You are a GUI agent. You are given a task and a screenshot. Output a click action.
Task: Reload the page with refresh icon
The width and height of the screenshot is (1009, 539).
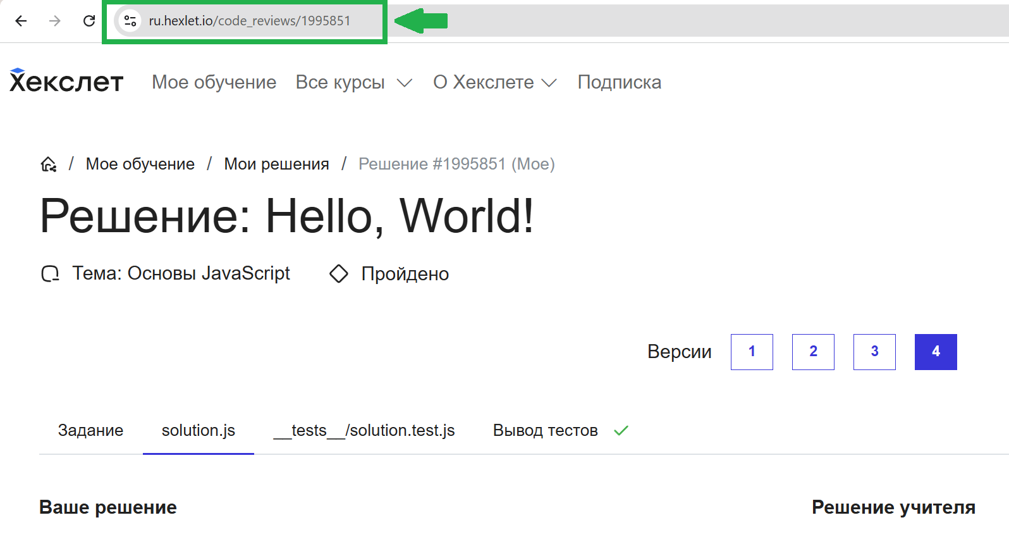(89, 21)
